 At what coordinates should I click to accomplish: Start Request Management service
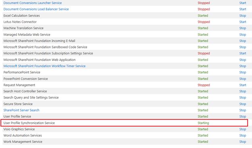(x=243, y=85)
